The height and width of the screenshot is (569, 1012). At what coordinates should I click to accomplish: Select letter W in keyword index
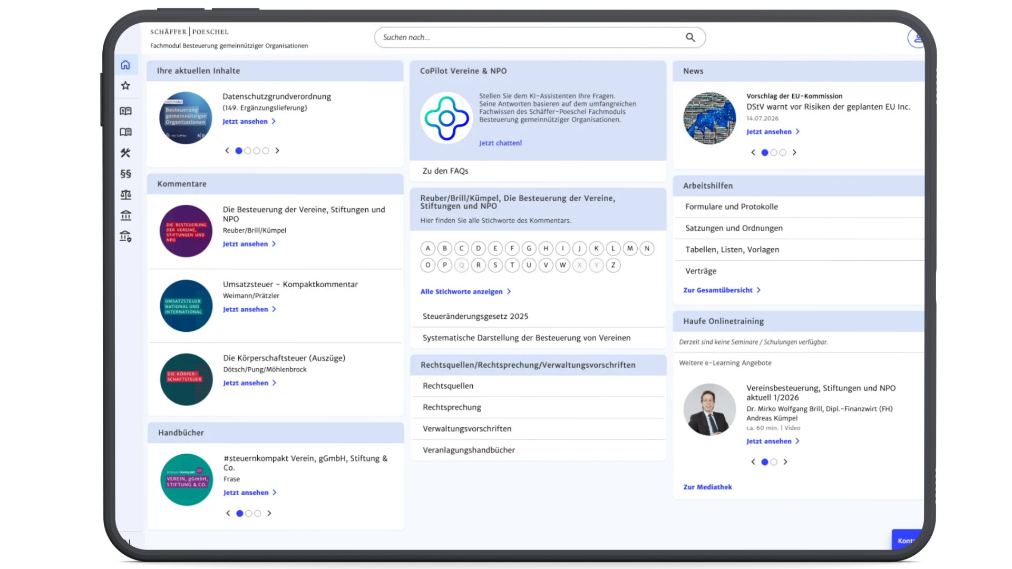[563, 266]
